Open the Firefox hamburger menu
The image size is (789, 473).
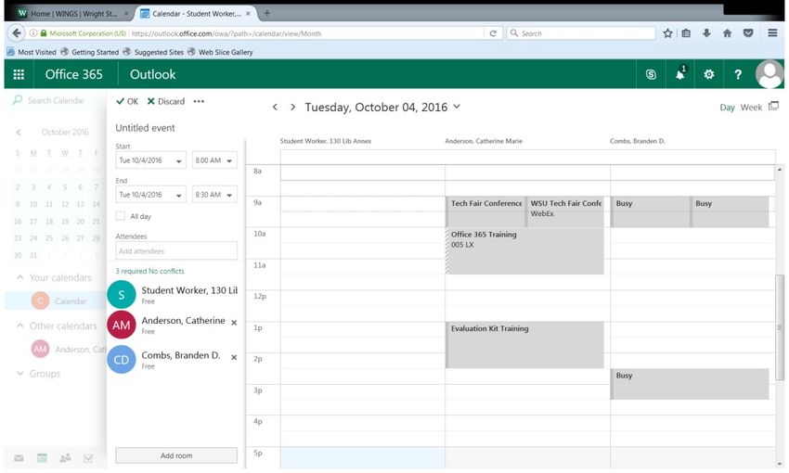pyautogui.click(x=772, y=33)
